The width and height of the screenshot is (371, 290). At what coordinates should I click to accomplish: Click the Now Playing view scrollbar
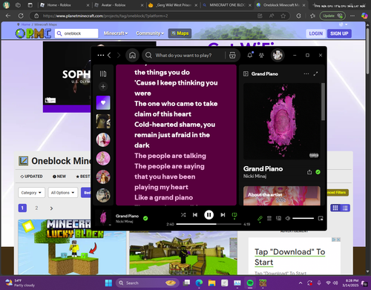pos(323,102)
